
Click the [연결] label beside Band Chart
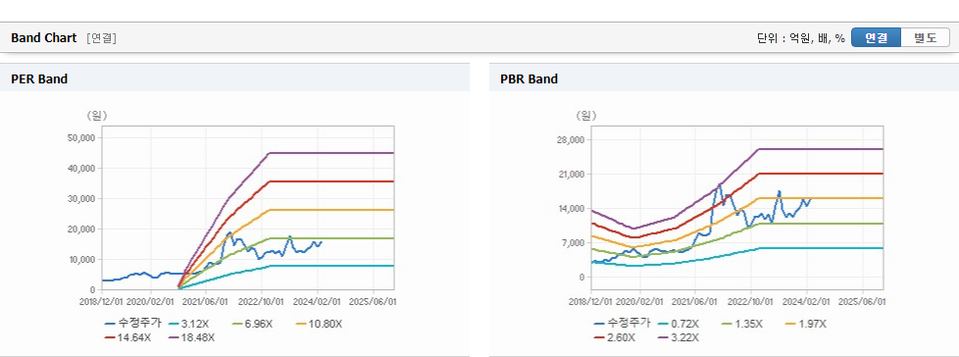[102, 38]
